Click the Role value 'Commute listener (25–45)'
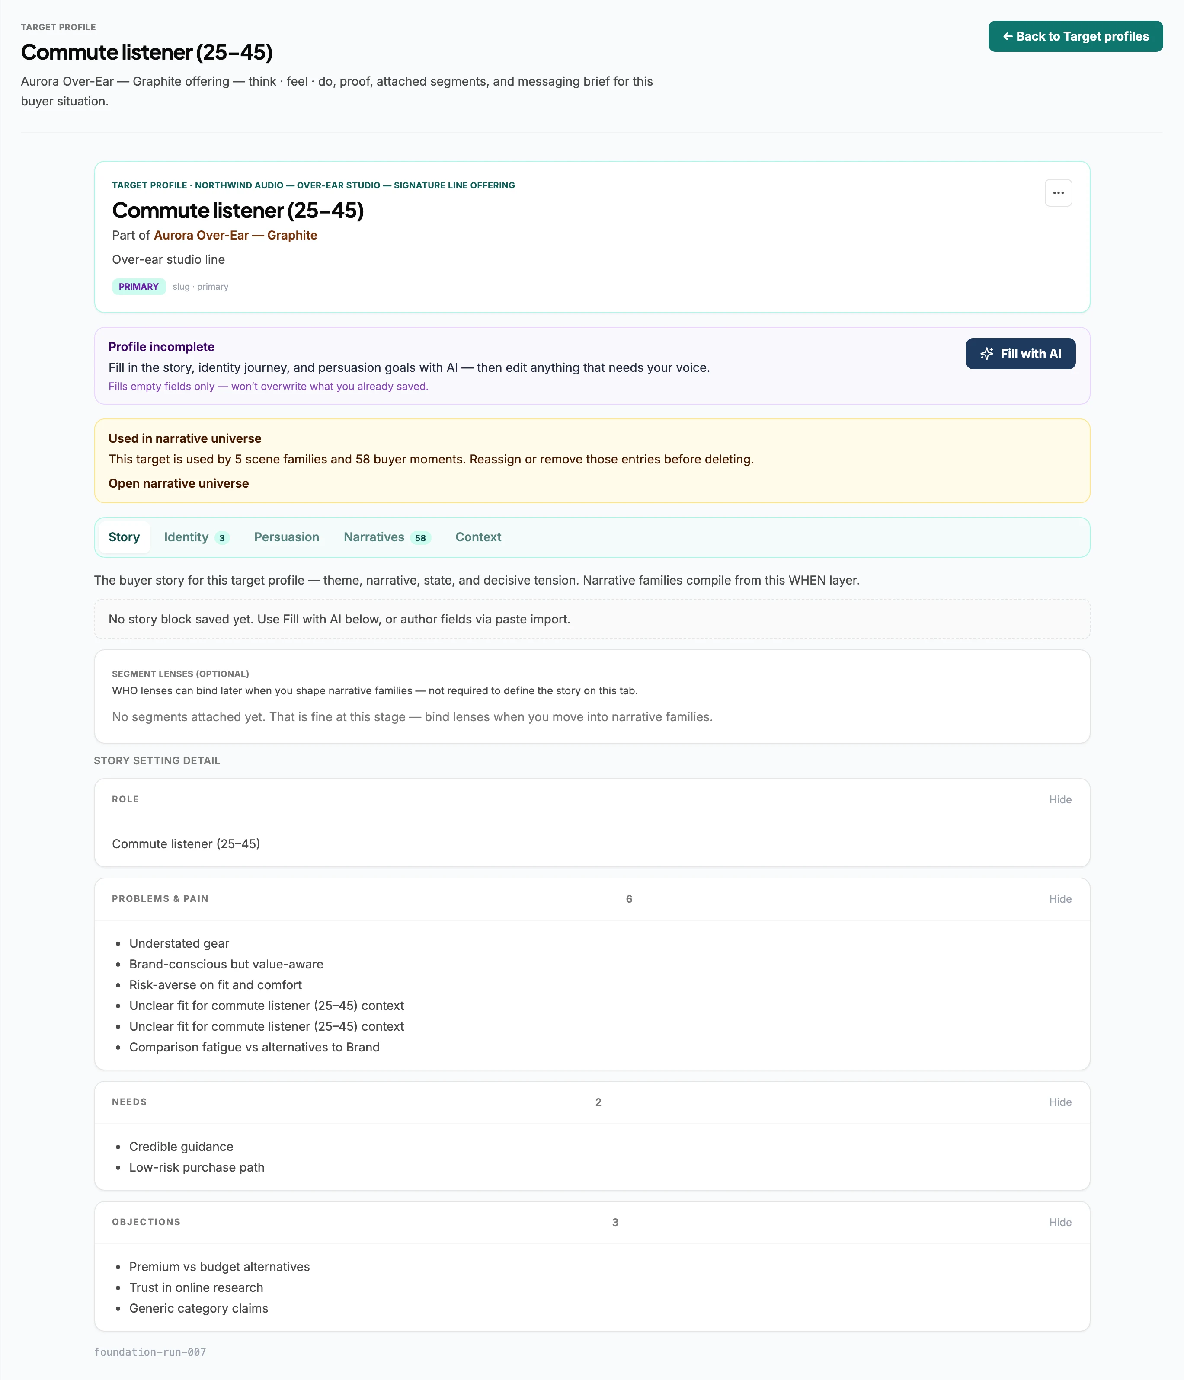Viewport: 1184px width, 1380px height. pos(186,844)
